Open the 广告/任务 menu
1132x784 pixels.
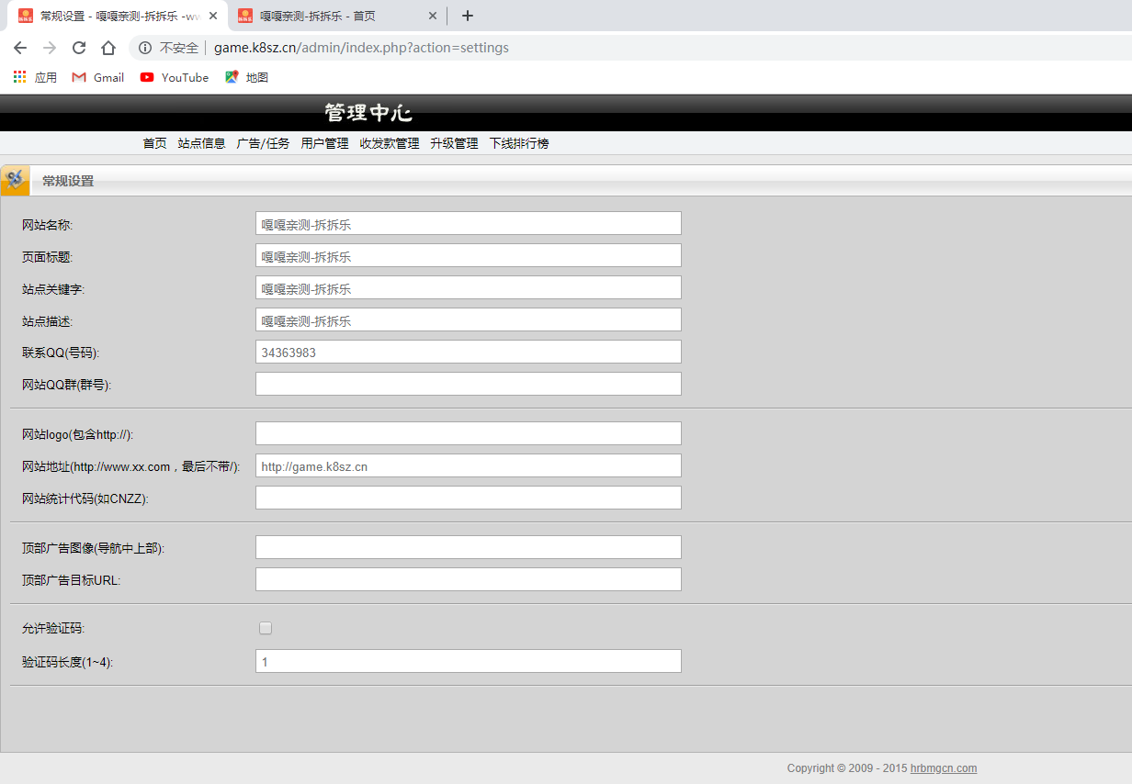pyautogui.click(x=263, y=143)
